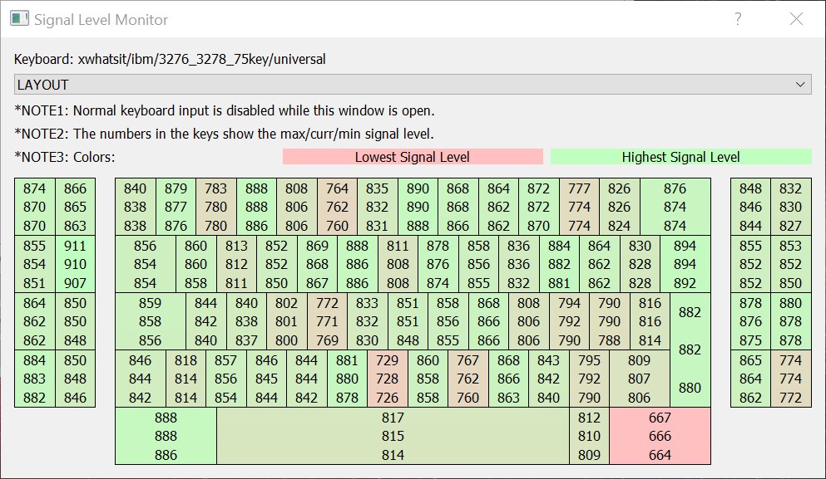The width and height of the screenshot is (826, 479).
Task: Select the pink Lowest Signal Level legend
Action: [x=413, y=156]
